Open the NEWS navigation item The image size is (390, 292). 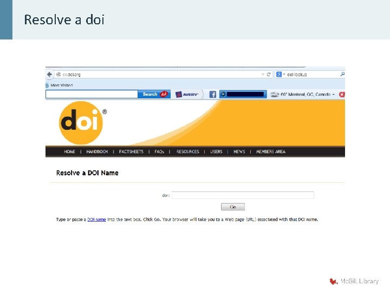pyautogui.click(x=239, y=151)
